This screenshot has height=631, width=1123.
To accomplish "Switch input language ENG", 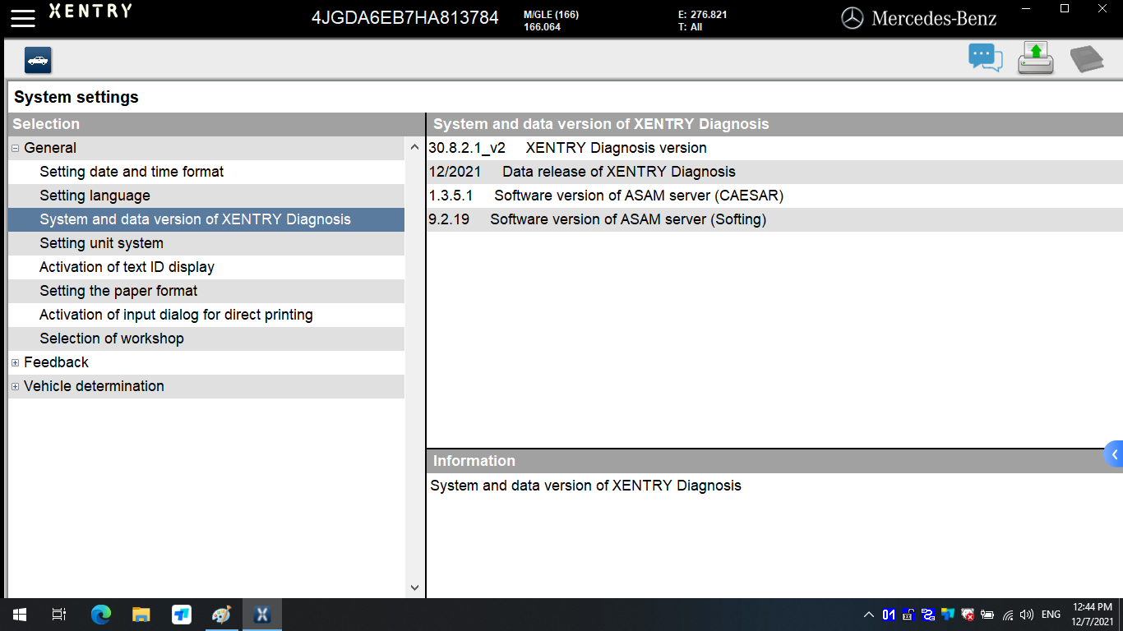I will (1051, 615).
